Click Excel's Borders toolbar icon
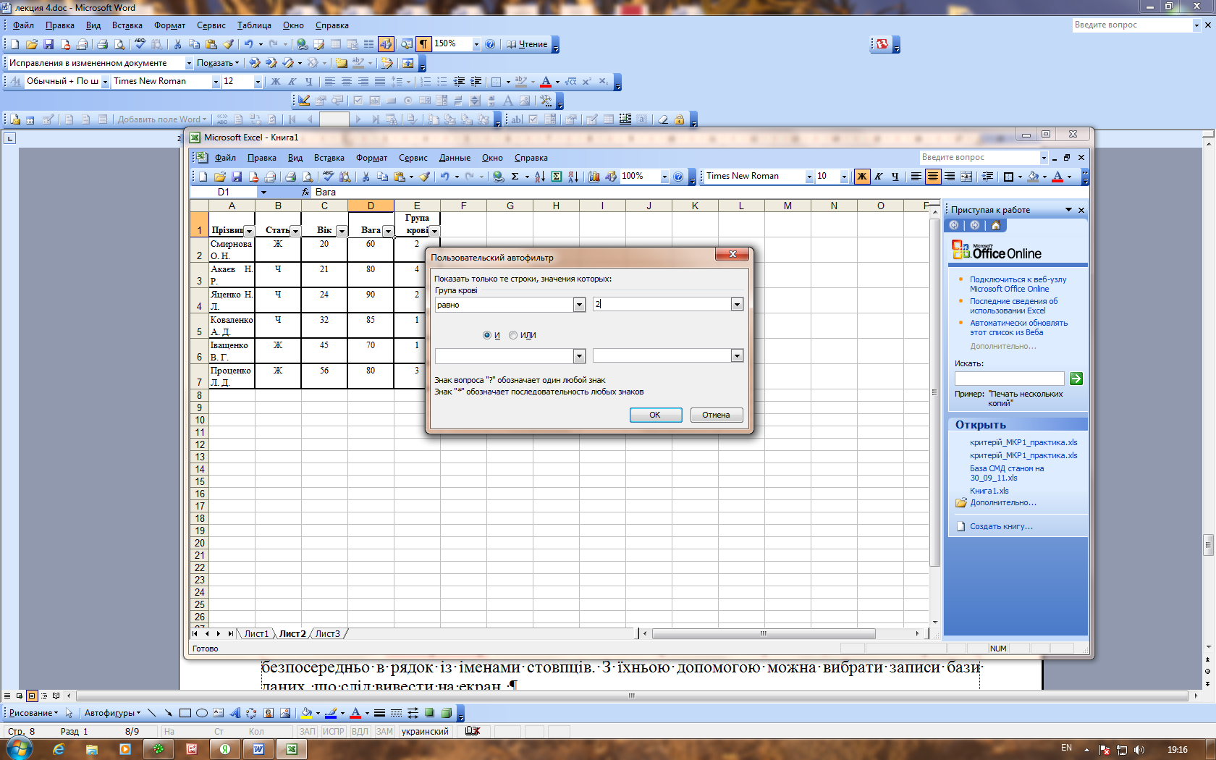The width and height of the screenshot is (1216, 760). [1008, 176]
